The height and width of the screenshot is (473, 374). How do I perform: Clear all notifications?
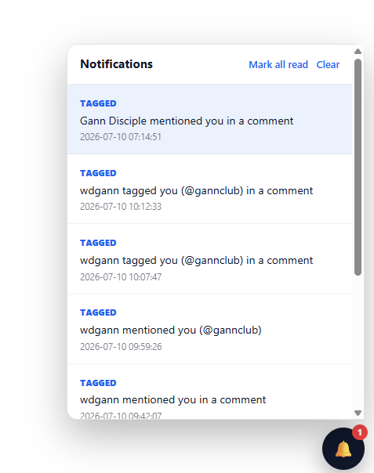pos(328,64)
